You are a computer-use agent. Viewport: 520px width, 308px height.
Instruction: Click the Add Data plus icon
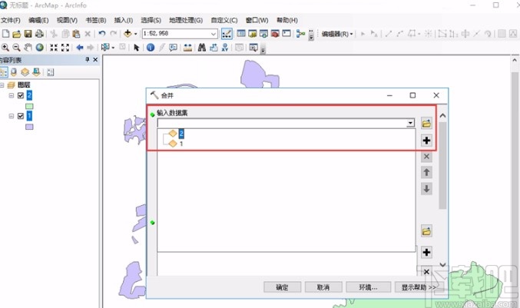128,34
